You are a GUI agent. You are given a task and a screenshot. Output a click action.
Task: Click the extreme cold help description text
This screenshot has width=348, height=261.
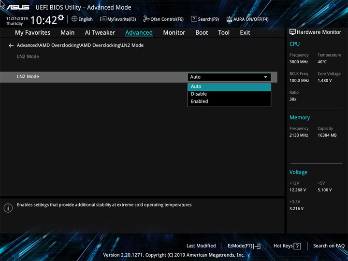pyautogui.click(x=104, y=205)
